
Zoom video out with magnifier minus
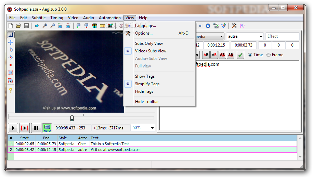[x=53, y=26]
